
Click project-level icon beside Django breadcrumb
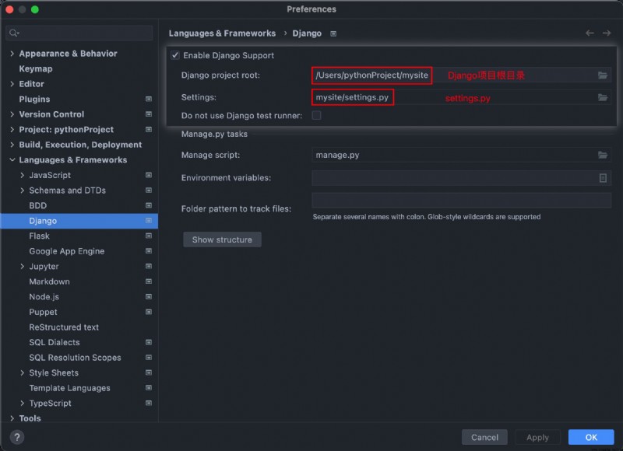click(x=333, y=33)
